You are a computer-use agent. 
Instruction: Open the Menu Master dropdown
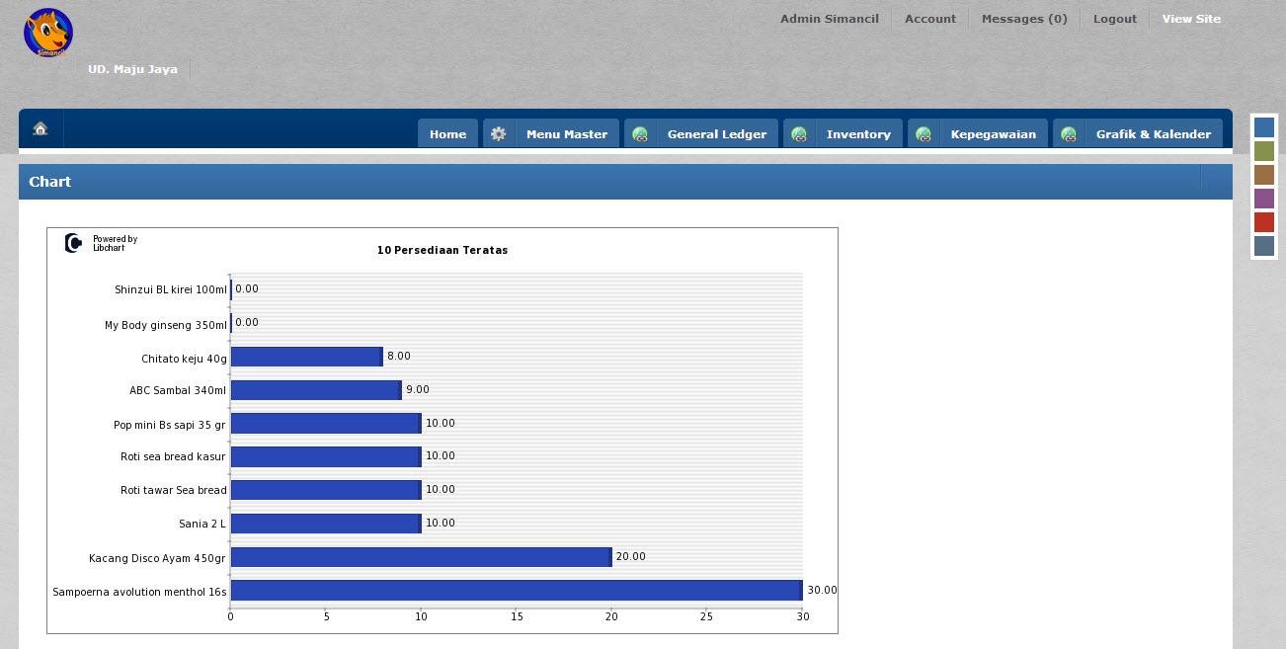click(x=567, y=133)
